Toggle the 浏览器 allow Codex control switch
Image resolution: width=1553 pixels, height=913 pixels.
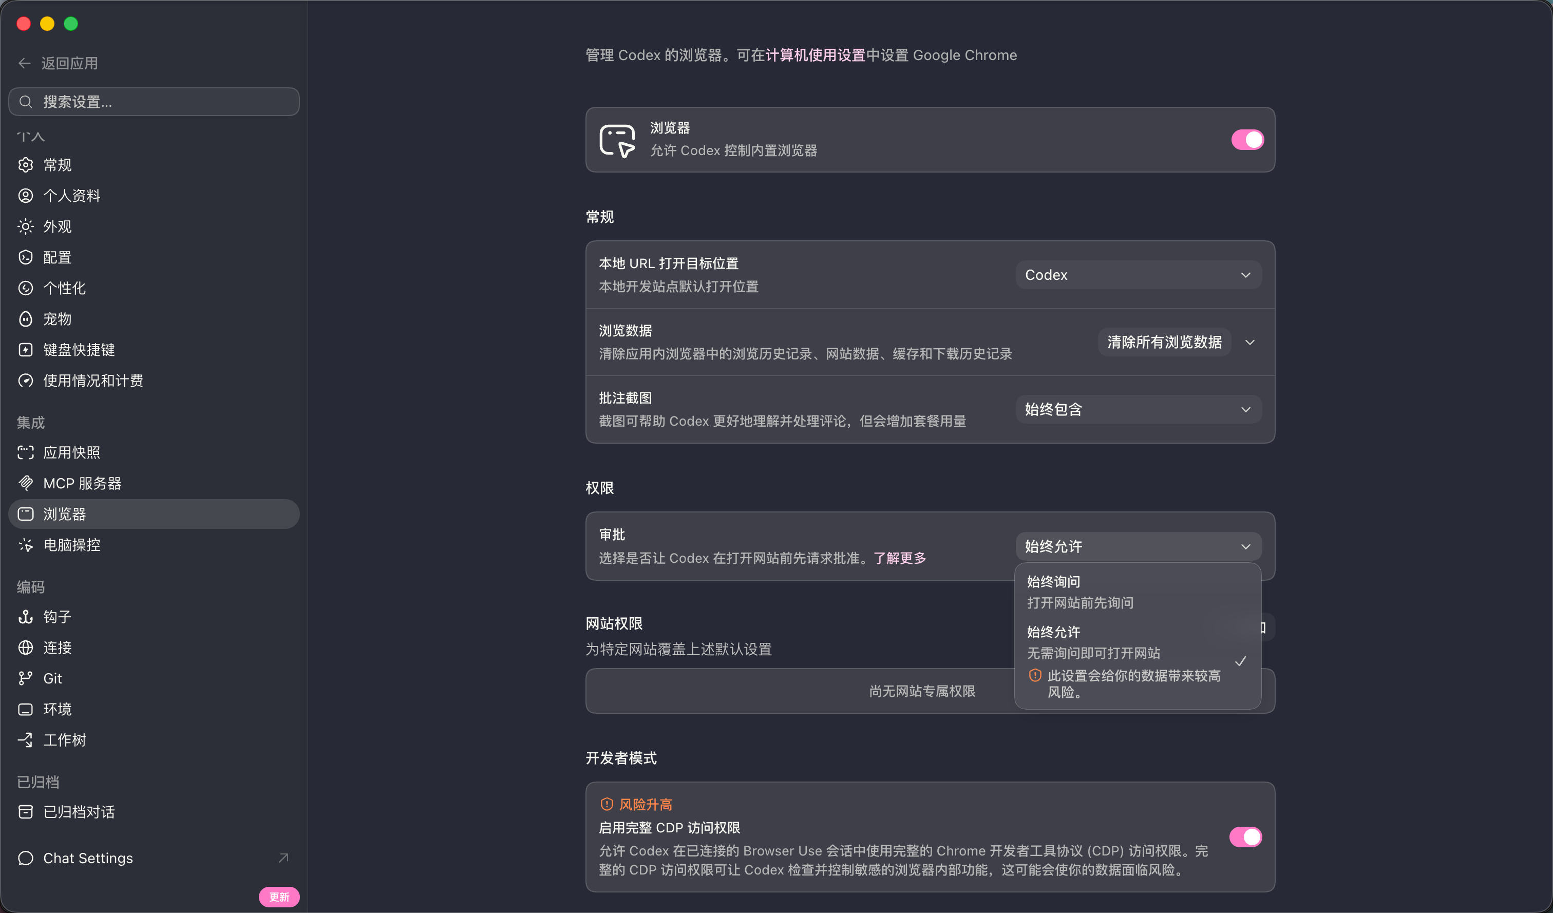1247,140
